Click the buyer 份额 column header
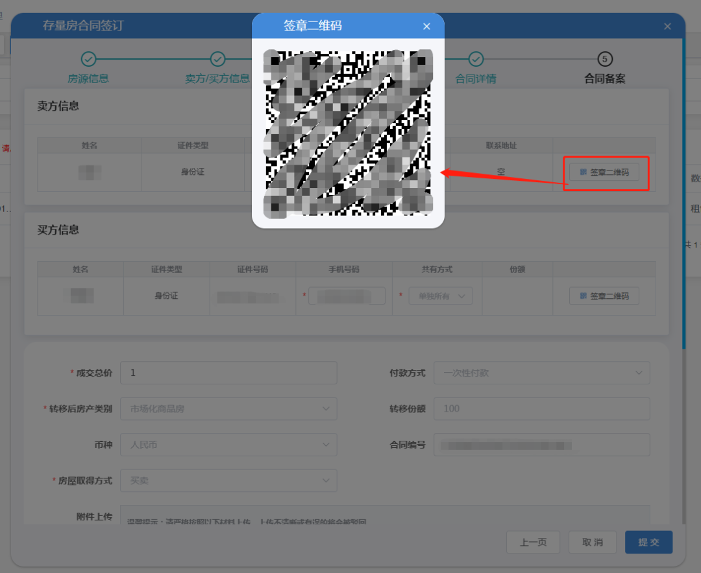The image size is (701, 573). coord(517,269)
